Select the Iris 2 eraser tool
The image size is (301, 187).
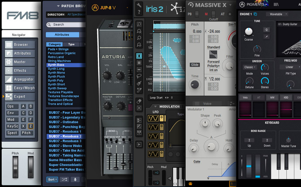pos(139,101)
